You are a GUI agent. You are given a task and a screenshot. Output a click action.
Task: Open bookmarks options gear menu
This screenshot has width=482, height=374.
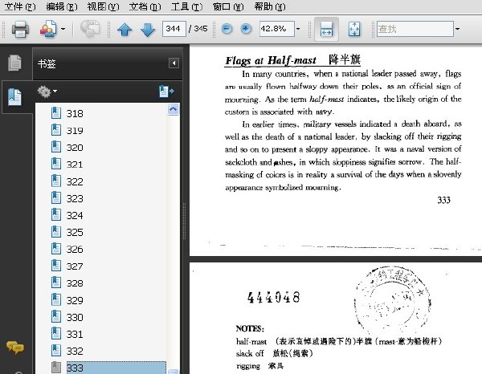tap(47, 91)
